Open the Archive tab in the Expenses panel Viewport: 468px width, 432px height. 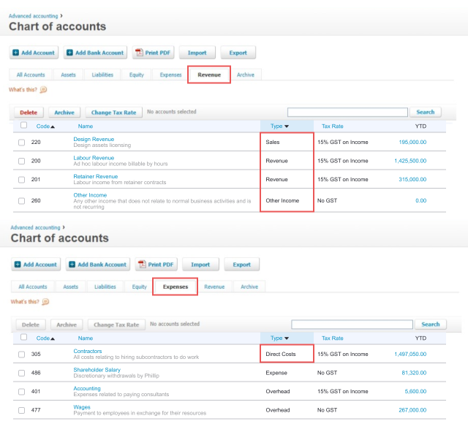click(249, 287)
